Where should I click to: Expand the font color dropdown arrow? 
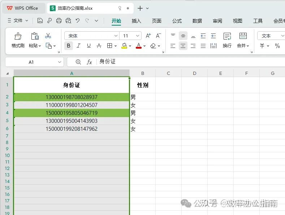pos(144,46)
